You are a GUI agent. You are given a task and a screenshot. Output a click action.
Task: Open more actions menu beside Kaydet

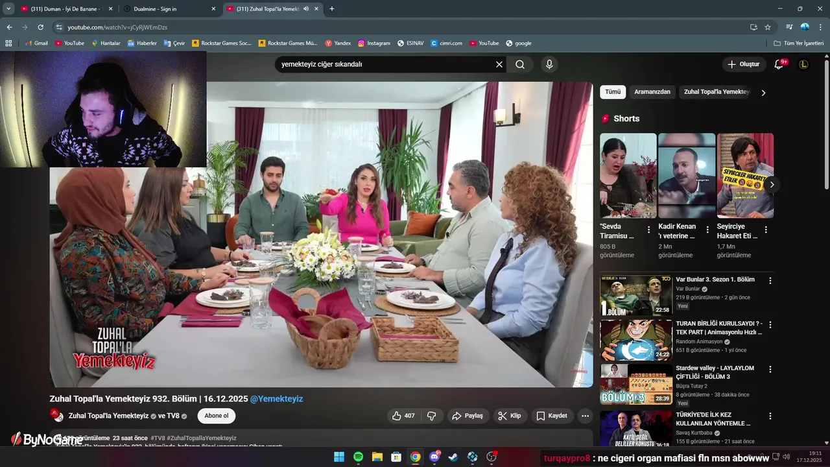coord(585,416)
